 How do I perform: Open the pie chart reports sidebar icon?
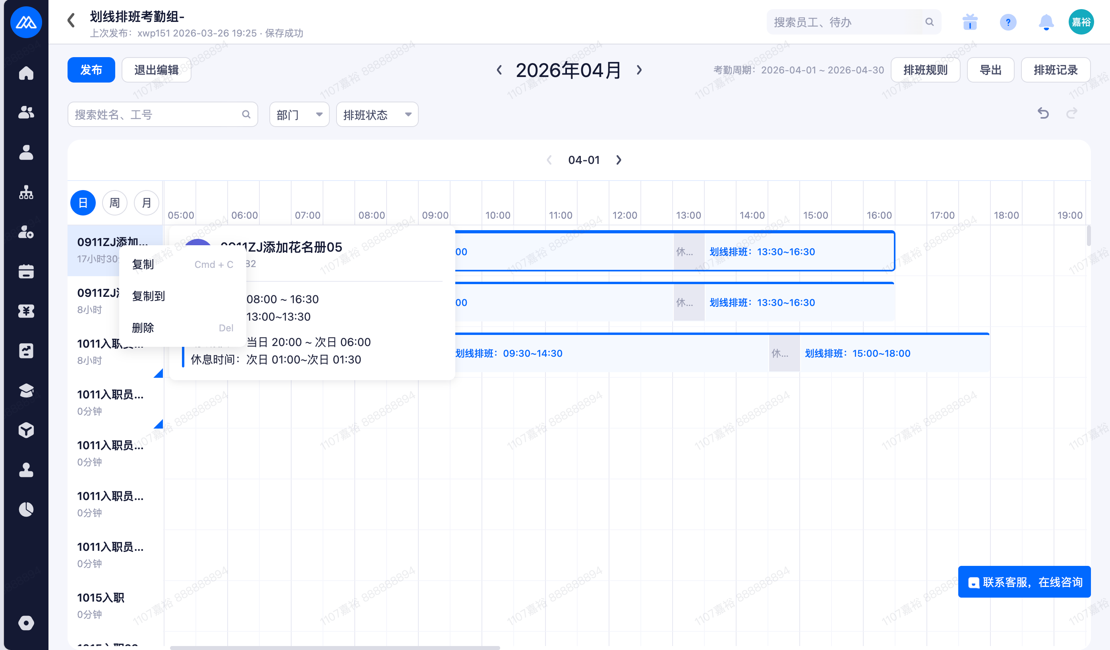(x=26, y=509)
